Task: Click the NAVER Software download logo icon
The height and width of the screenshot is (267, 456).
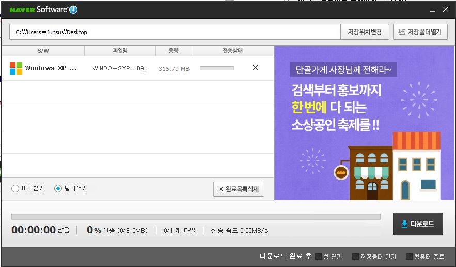Action: pyautogui.click(x=73, y=9)
